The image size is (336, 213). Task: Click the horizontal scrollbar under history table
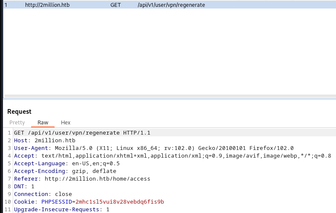[170, 96]
